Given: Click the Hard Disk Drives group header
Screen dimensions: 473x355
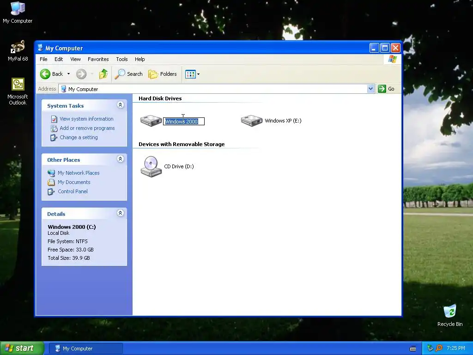Looking at the screenshot, I should (160, 98).
